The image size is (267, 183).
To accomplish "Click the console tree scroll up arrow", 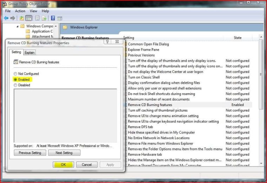I will (56, 26).
